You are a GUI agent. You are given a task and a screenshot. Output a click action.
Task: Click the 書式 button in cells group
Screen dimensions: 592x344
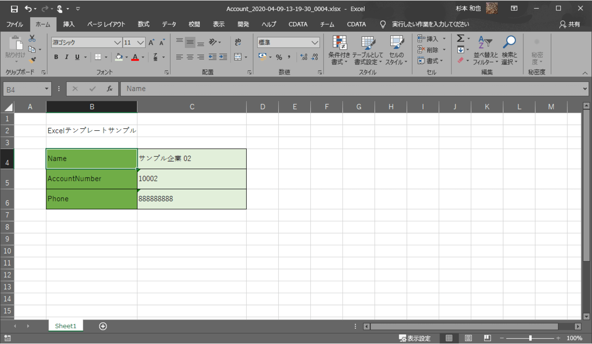pyautogui.click(x=428, y=60)
